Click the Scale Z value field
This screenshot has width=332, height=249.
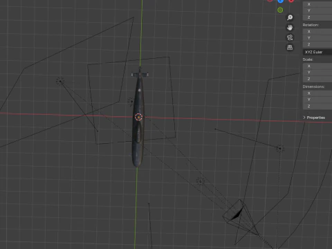(317, 79)
